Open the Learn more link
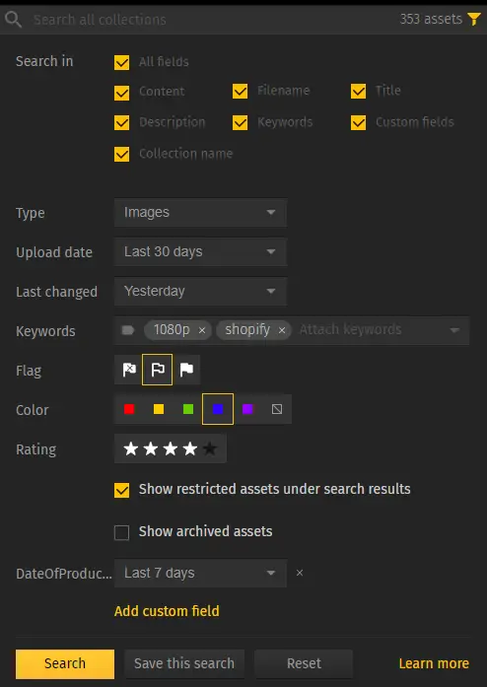This screenshot has height=687, width=487. point(434,663)
